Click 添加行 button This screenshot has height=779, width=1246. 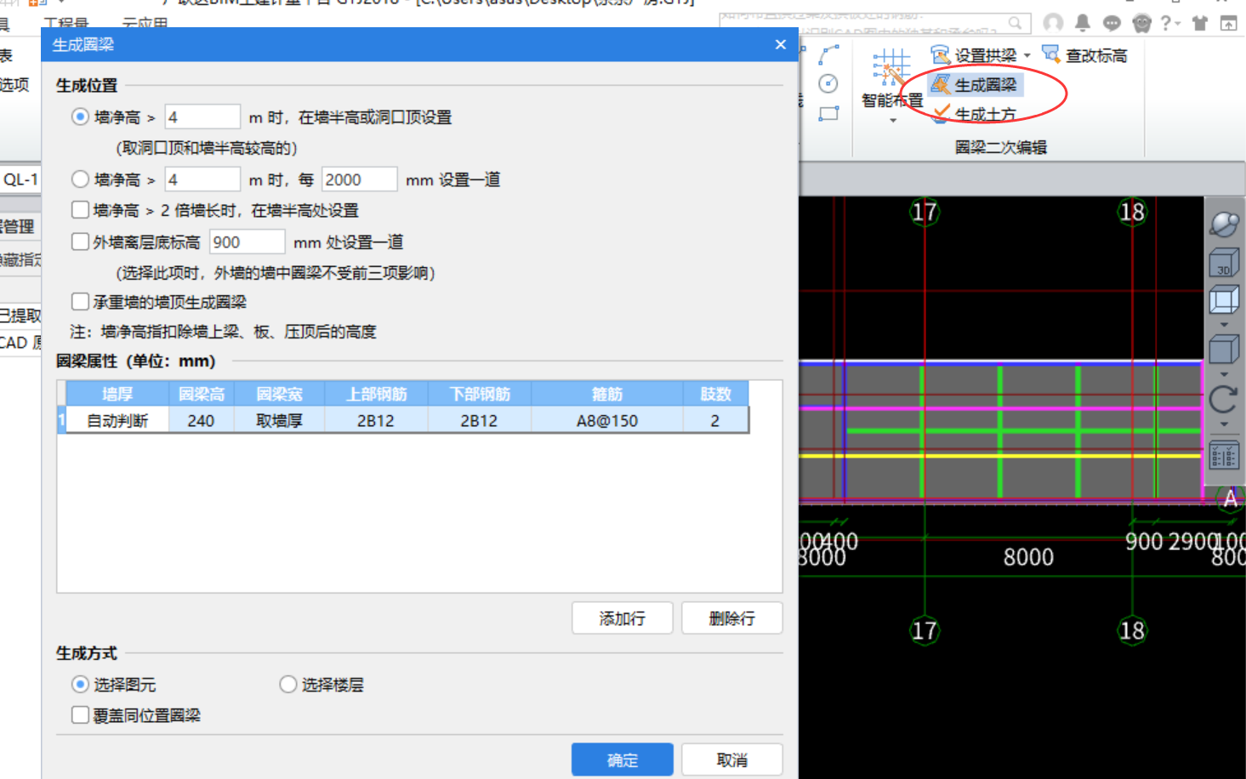[x=623, y=618]
